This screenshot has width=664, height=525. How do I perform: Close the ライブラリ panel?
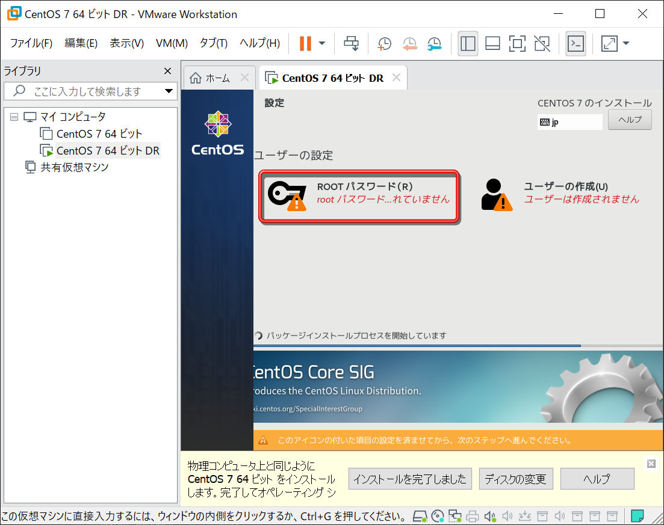[x=168, y=71]
